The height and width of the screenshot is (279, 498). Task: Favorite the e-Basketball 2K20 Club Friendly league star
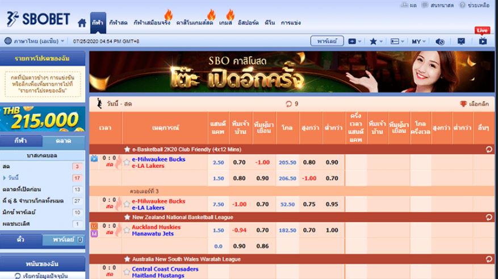pos(127,149)
